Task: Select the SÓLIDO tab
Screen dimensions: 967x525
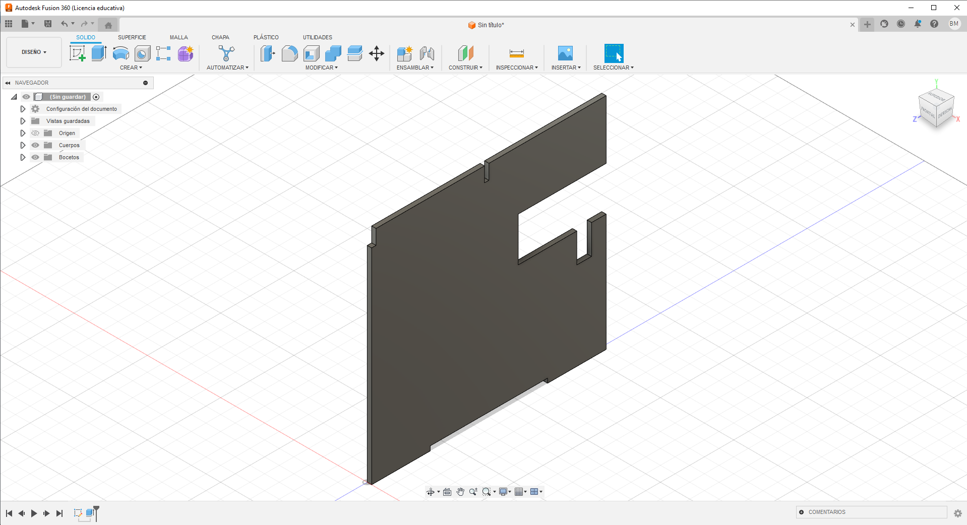Action: pos(86,37)
